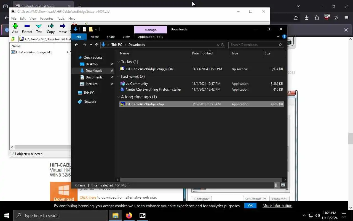List all Firefox tabs dropdown
This screenshot has width=353, height=221.
point(298,6)
